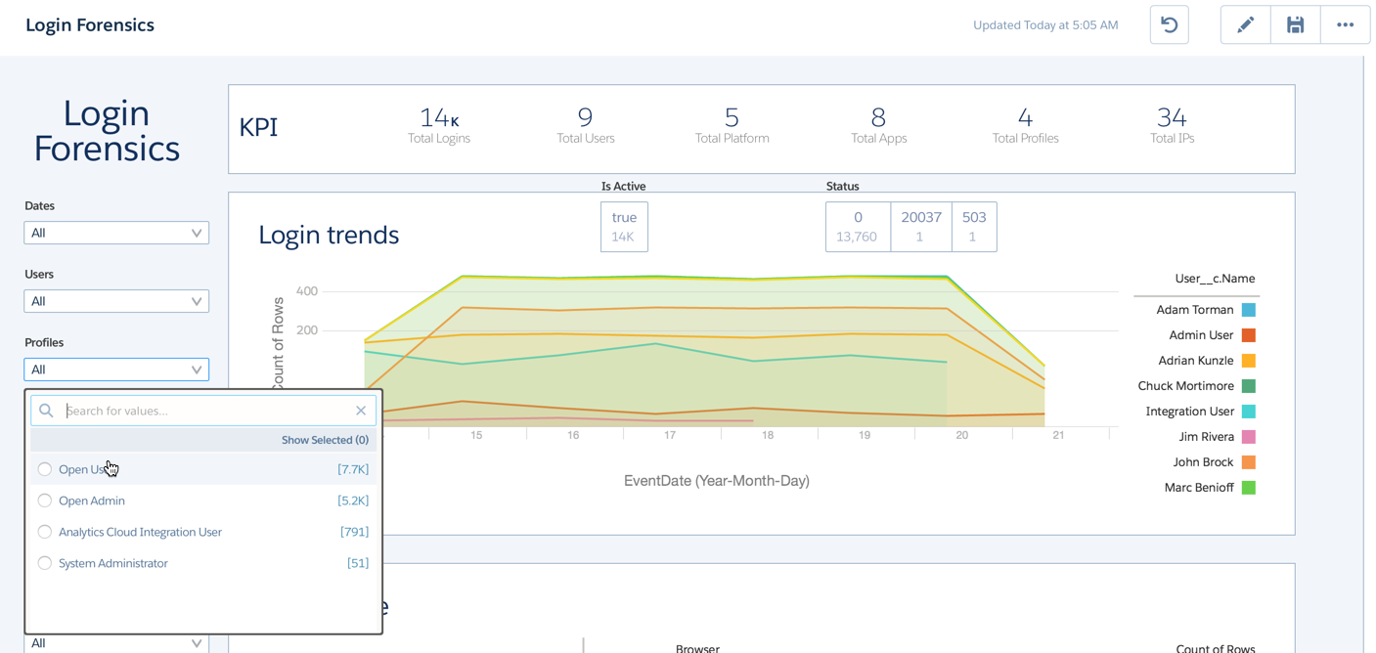The image size is (1376, 653).
Task: Open the Users filter dropdown
Action: (x=115, y=300)
